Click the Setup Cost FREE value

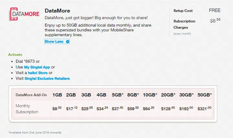click(x=215, y=10)
